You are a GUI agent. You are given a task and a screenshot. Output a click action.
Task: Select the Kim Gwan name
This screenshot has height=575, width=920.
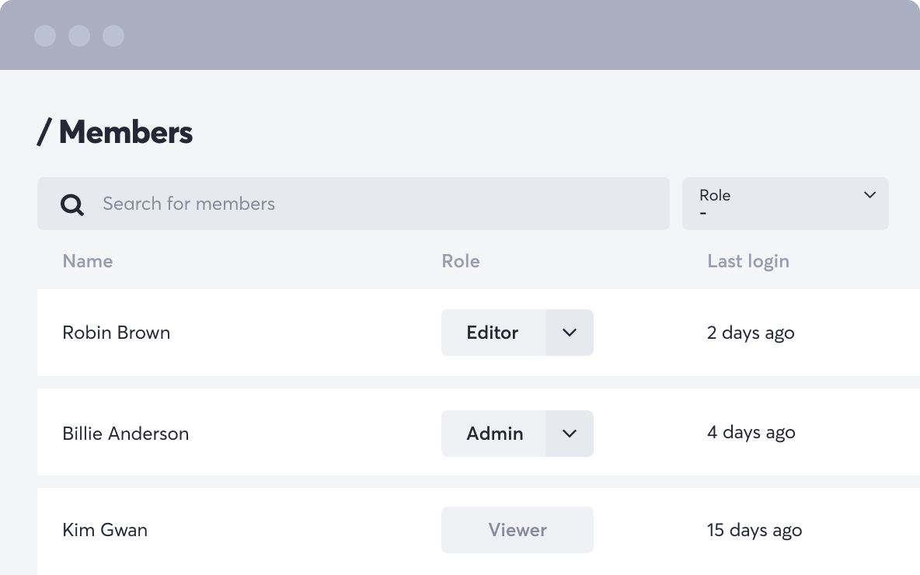point(105,530)
